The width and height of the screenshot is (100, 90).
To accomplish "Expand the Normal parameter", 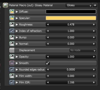I will [17, 44].
